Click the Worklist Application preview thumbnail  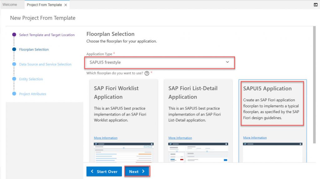(124, 152)
